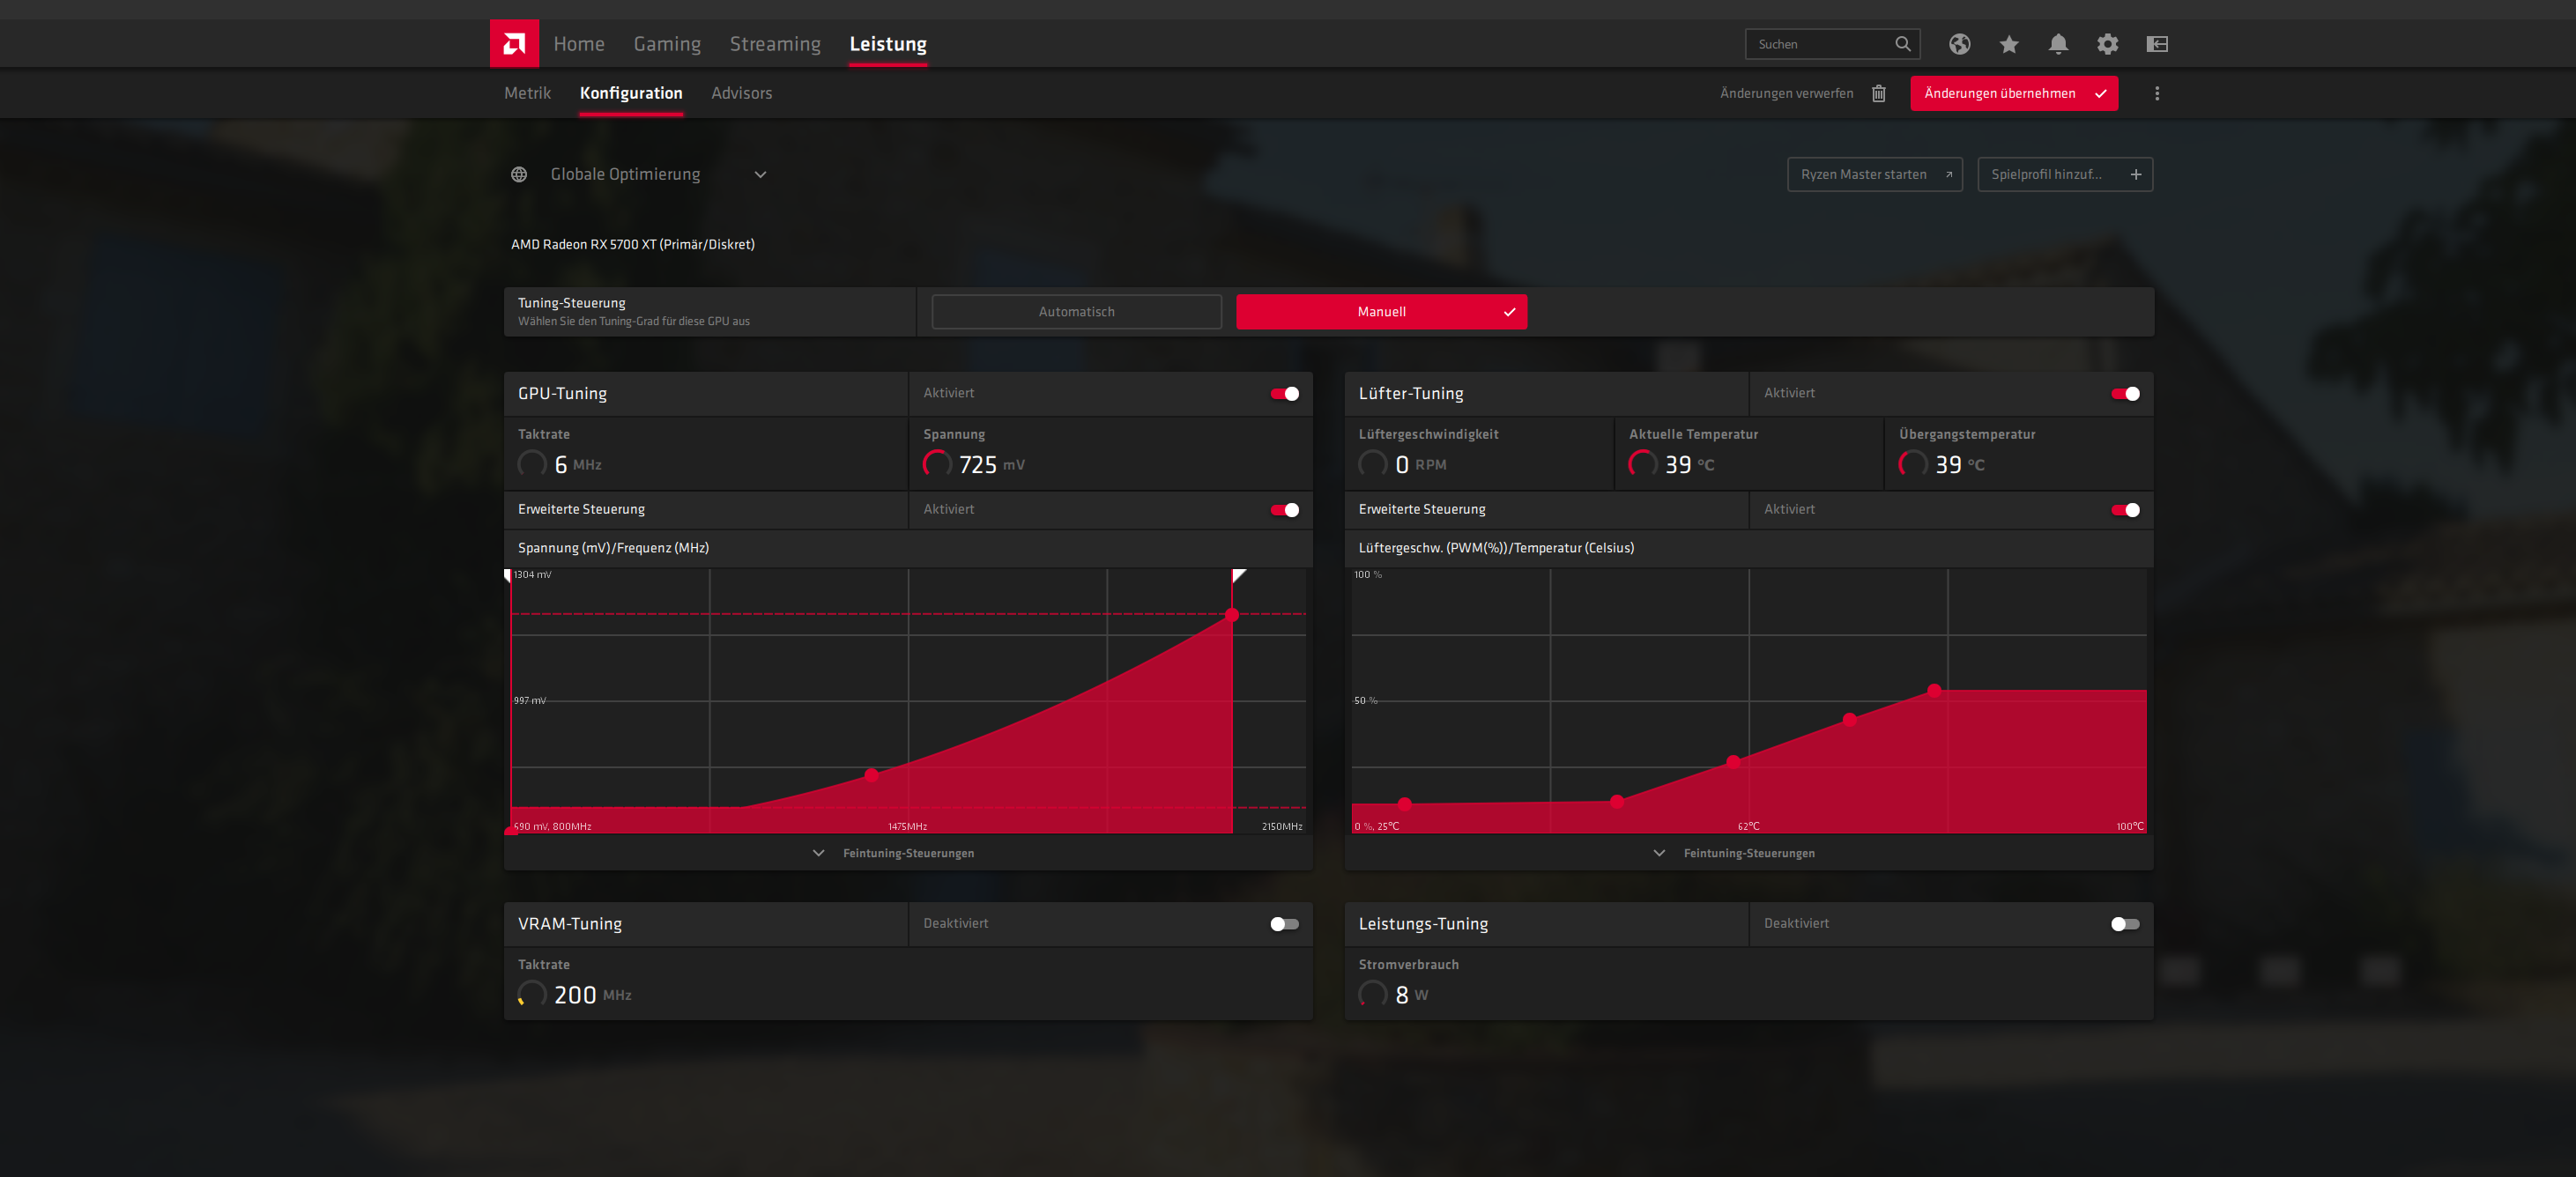The width and height of the screenshot is (2576, 1177).
Task: Select Automatisch tuning mode
Action: pyautogui.click(x=1076, y=312)
